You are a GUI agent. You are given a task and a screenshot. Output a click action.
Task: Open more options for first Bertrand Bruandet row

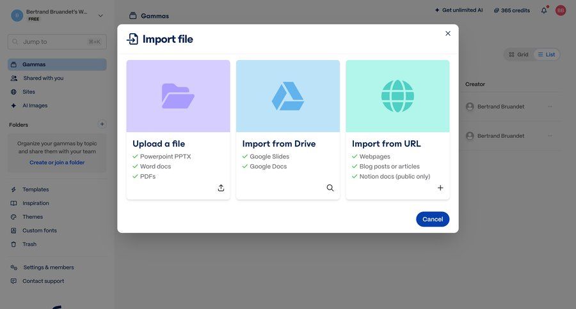550,107
